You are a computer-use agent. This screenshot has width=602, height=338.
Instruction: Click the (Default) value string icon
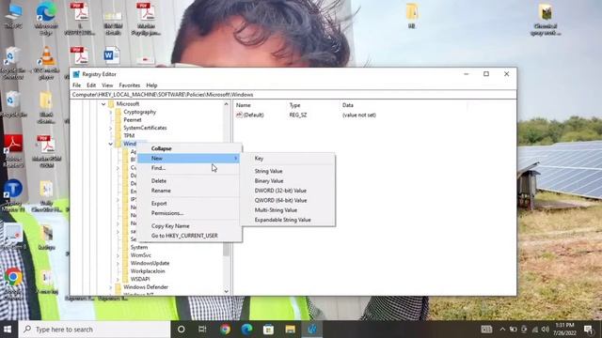pos(239,115)
